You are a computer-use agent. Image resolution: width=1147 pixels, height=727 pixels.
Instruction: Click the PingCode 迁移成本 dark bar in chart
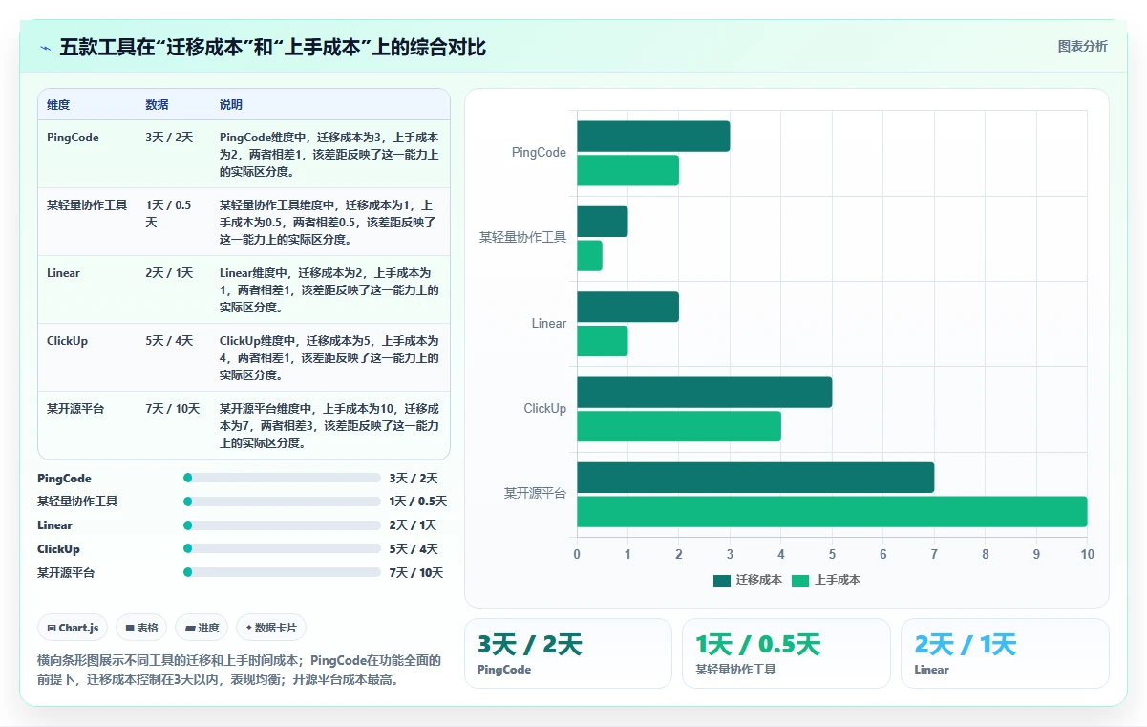653,136
